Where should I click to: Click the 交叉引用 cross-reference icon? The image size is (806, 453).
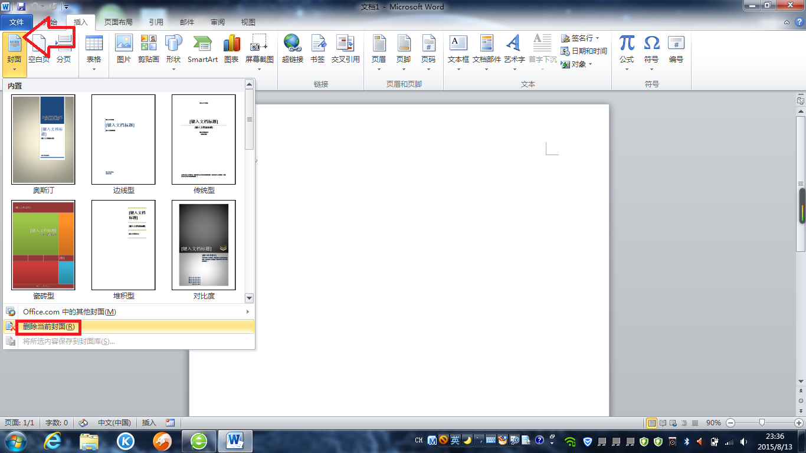(345, 50)
